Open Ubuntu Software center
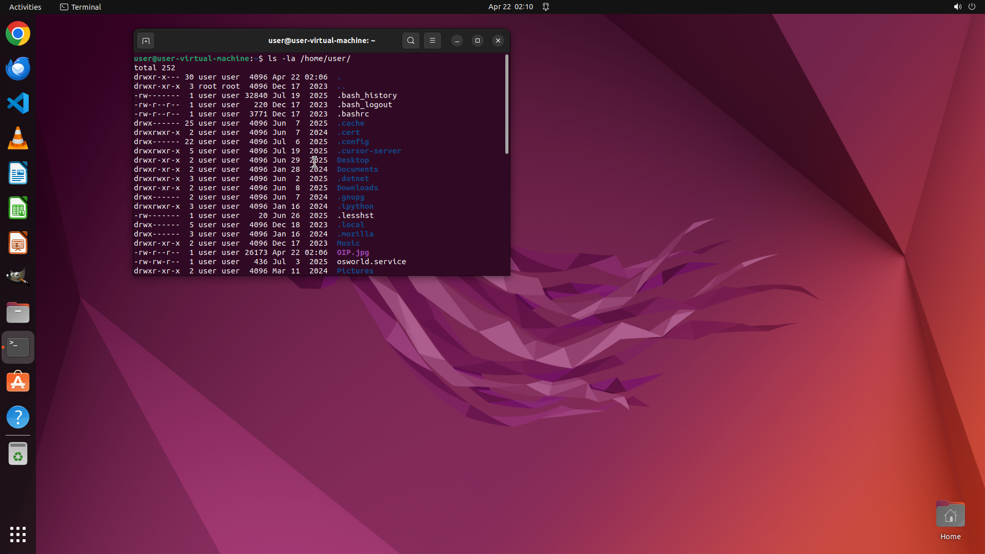The image size is (985, 554). point(18,382)
